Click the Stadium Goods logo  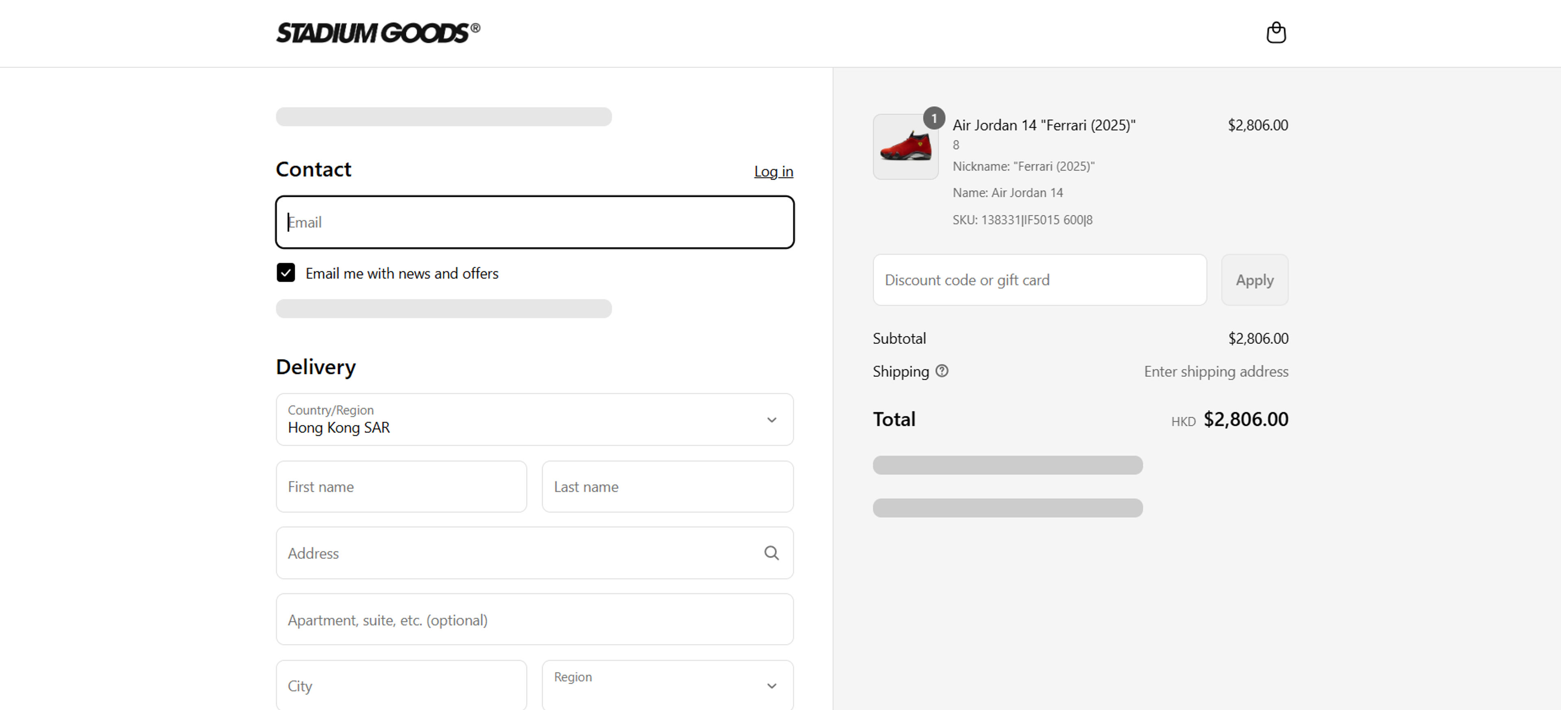[378, 33]
